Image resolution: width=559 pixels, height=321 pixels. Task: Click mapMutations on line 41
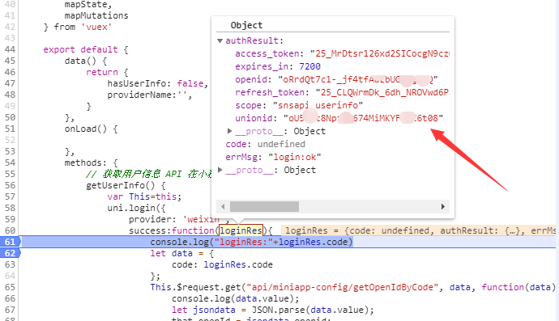96,15
